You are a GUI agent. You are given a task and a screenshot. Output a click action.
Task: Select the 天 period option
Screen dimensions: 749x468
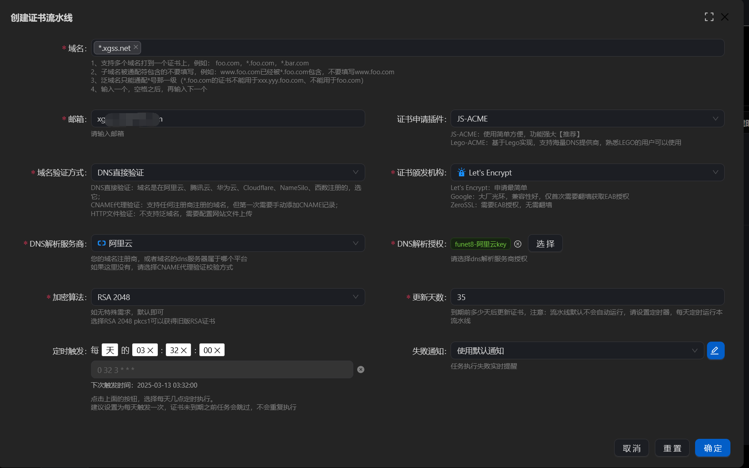(x=110, y=350)
